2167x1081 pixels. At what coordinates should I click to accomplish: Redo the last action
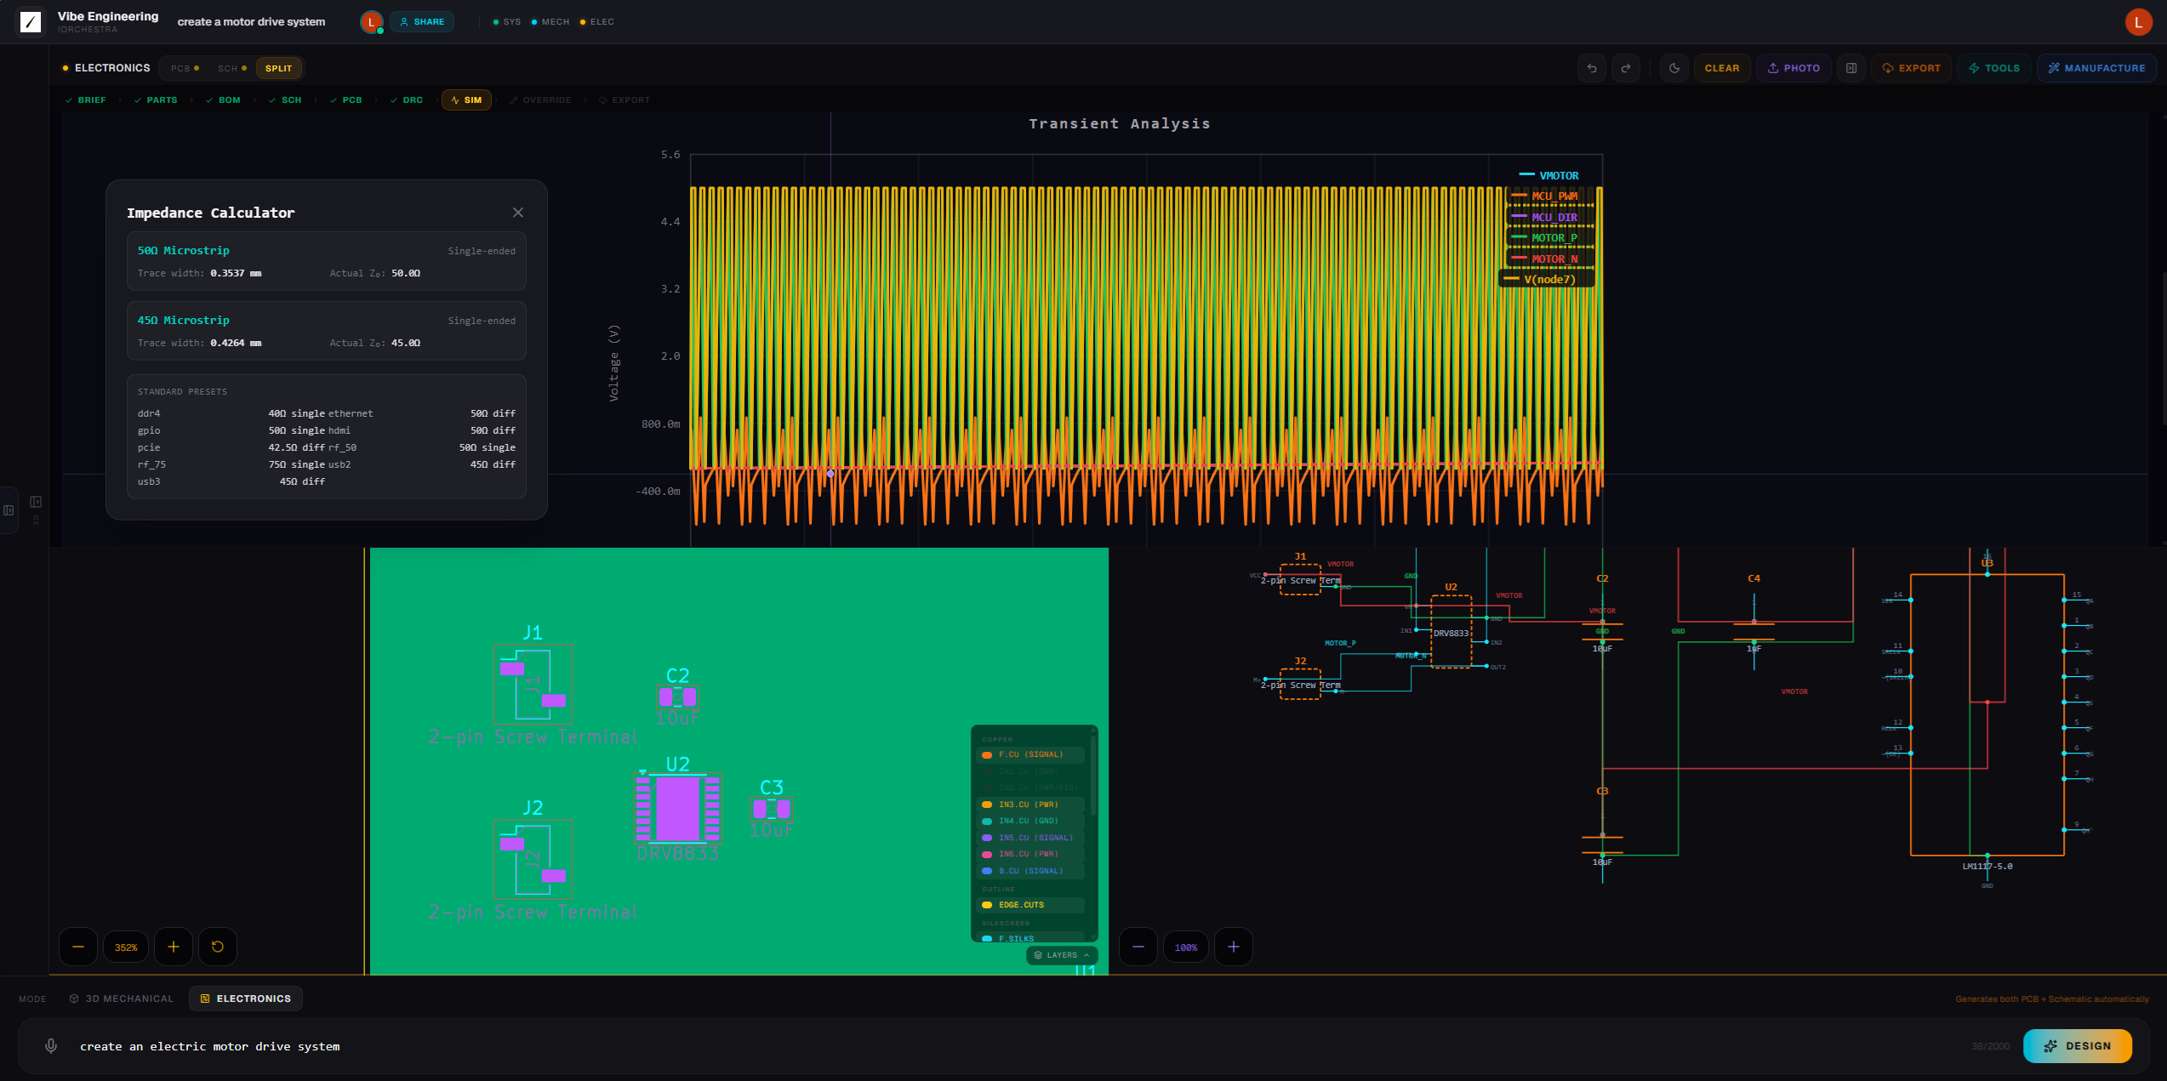click(1626, 68)
